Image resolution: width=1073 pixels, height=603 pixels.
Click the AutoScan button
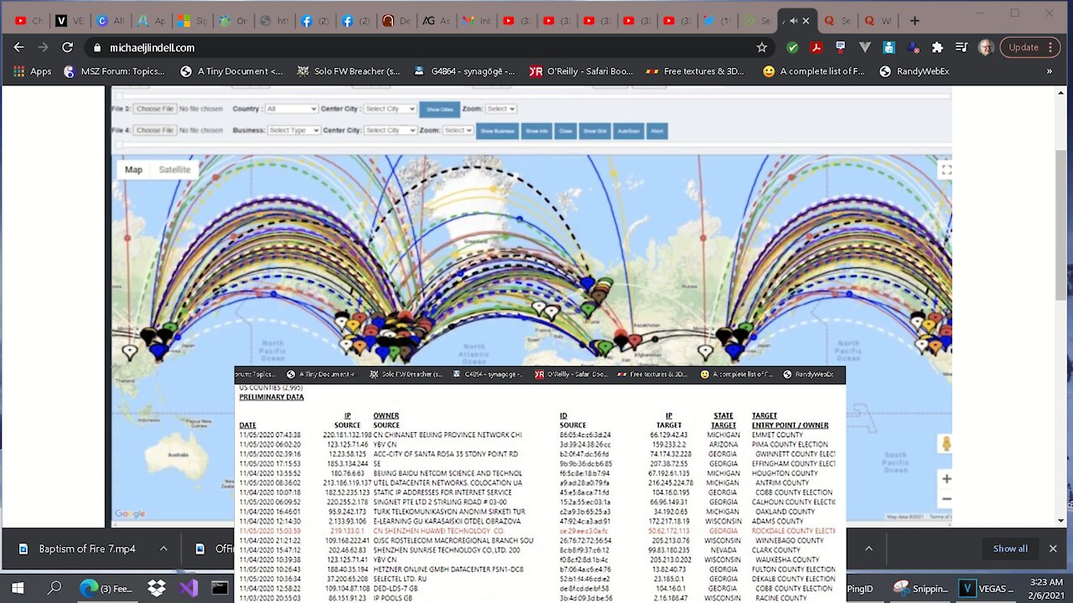pos(628,131)
